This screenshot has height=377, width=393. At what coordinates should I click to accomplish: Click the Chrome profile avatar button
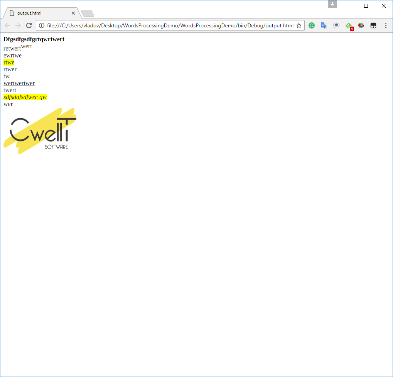coord(332,4)
